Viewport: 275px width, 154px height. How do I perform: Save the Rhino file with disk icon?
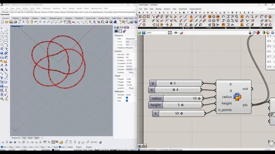coord(11,22)
